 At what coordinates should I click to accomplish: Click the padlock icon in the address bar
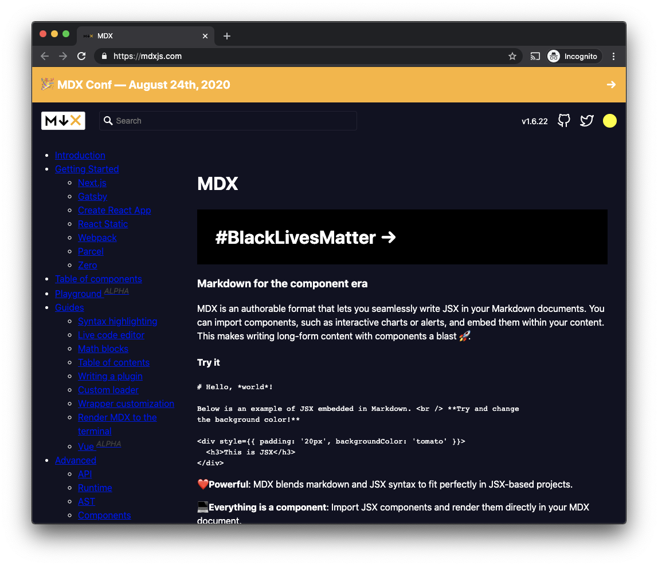tap(104, 56)
